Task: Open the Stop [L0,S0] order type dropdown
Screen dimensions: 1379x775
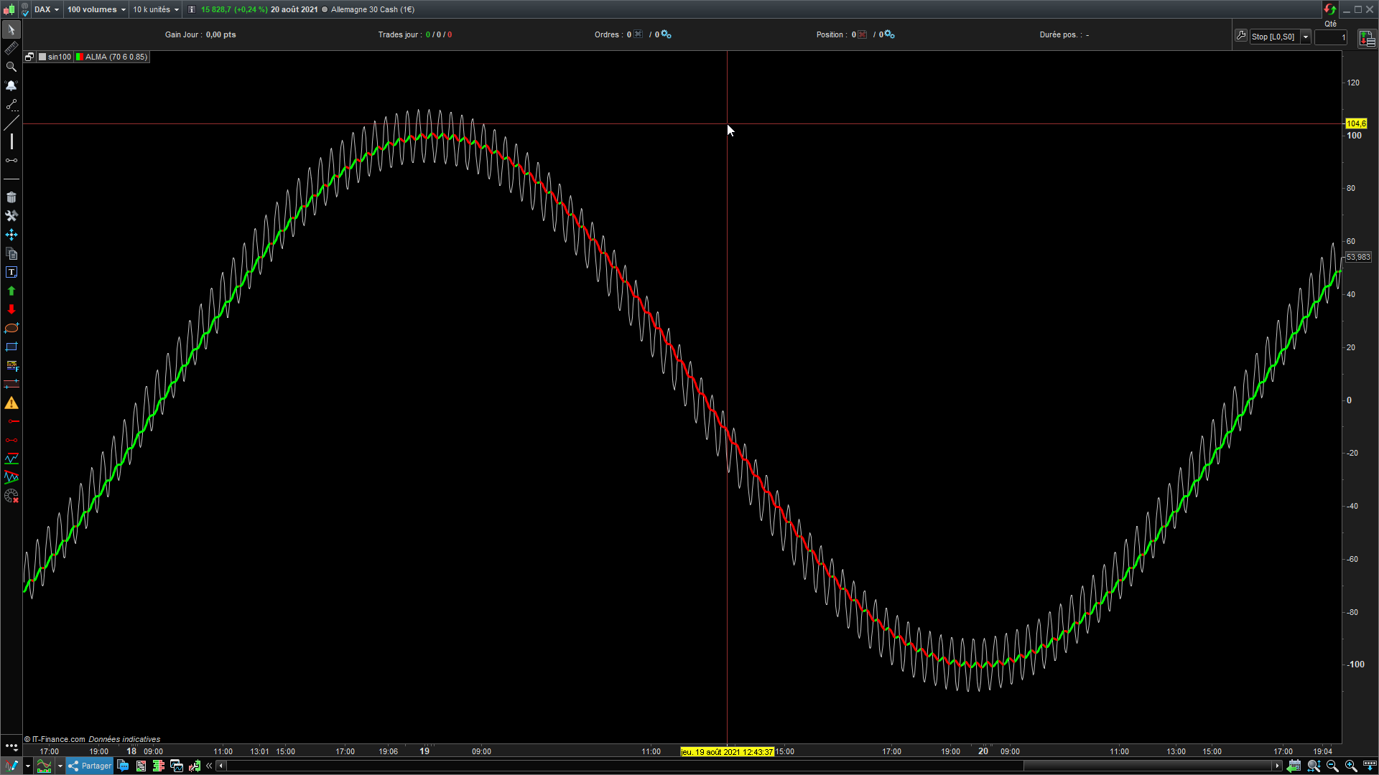Action: (x=1305, y=37)
